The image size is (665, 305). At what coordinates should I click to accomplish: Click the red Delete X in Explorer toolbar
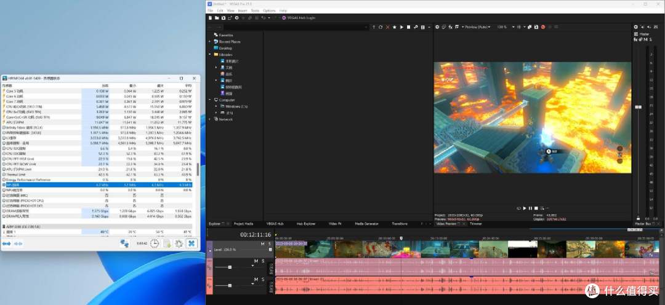tap(388, 27)
